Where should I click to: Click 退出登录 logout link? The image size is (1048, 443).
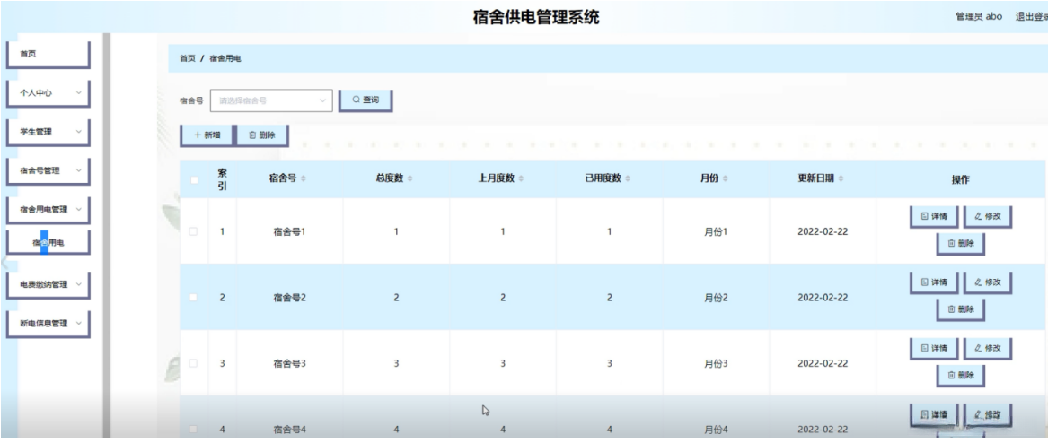click(1031, 17)
